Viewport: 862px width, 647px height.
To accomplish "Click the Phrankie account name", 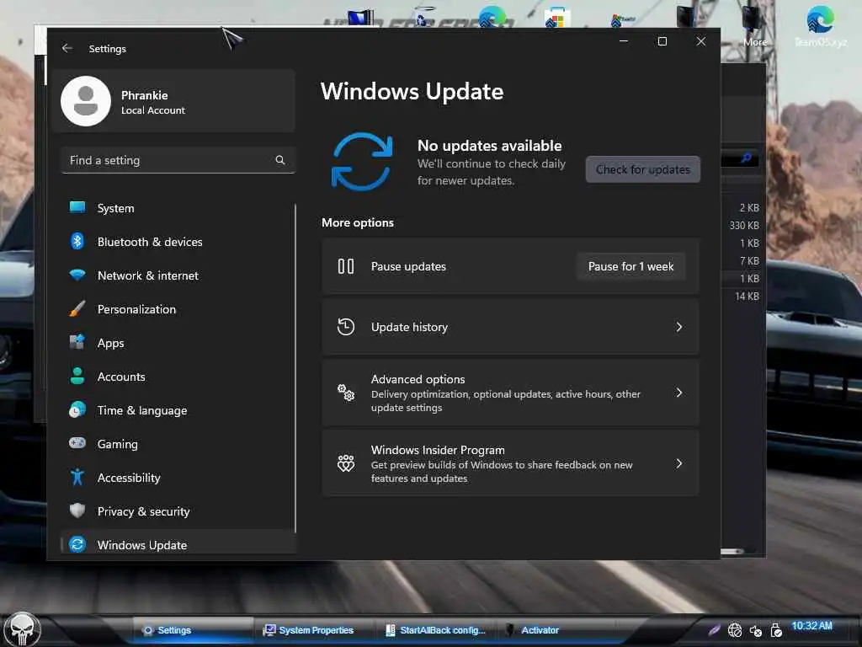I will [x=145, y=95].
